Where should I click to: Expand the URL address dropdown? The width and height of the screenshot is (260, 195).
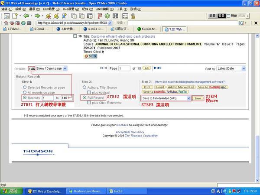point(110,23)
